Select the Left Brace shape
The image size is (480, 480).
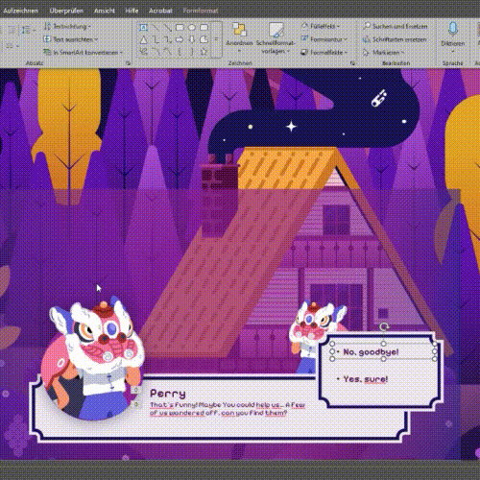coord(180,52)
